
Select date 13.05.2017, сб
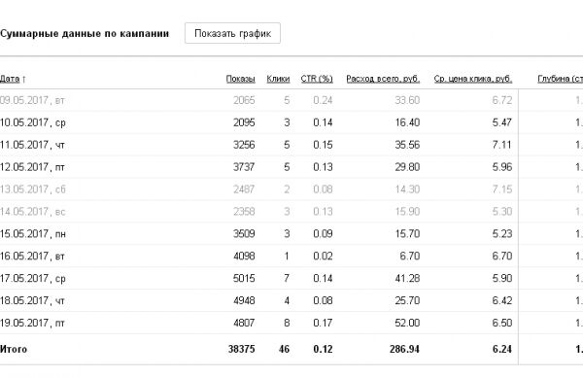33,189
